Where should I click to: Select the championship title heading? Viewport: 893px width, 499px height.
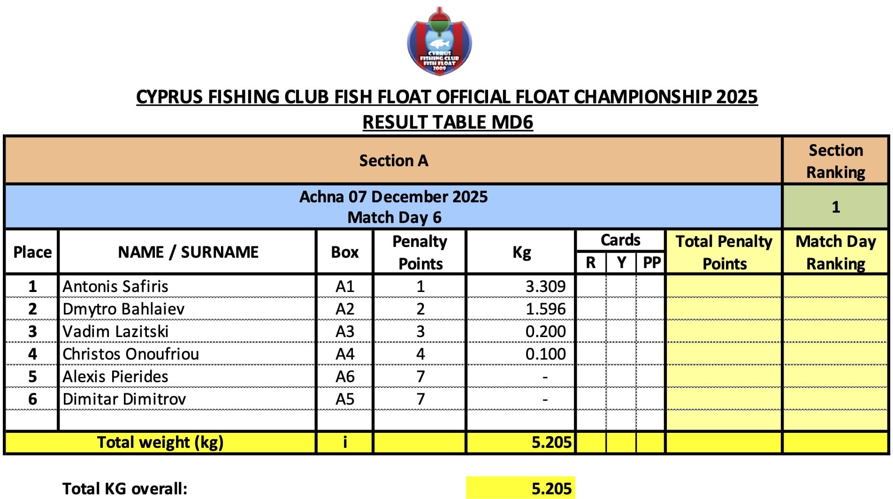pyautogui.click(x=446, y=97)
